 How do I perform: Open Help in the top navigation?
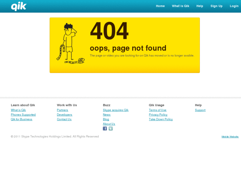point(200,6)
